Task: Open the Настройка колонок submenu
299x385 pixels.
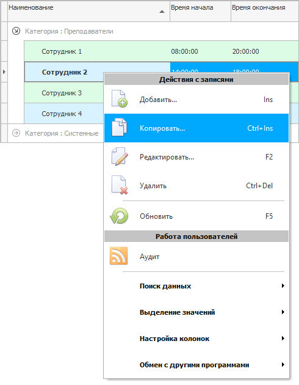Action: click(x=196, y=339)
